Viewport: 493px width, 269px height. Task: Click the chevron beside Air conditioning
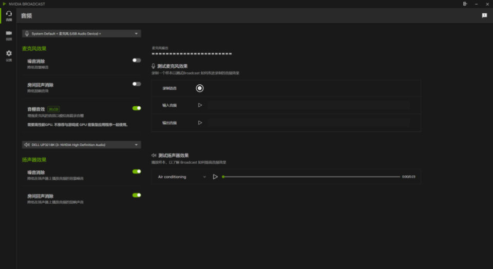pos(204,177)
